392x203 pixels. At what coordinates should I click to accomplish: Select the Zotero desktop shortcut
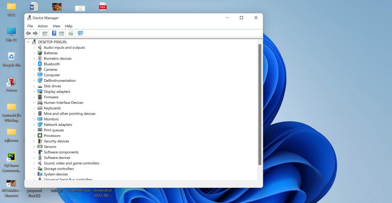point(11,84)
